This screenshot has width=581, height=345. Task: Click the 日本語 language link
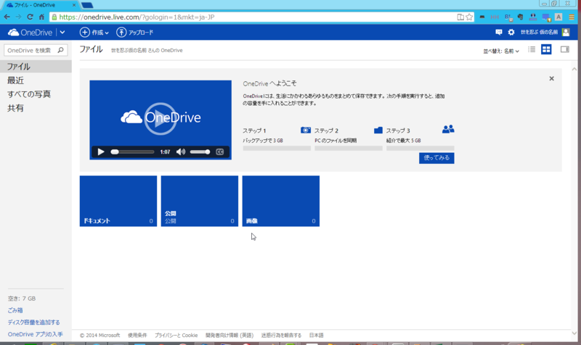(317, 336)
